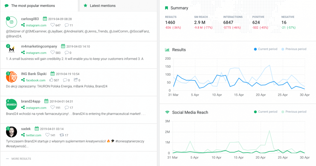The height and width of the screenshot is (166, 316).
Task: Click comment icon in m4marketingcompany mention
Action: tap(67, 53)
